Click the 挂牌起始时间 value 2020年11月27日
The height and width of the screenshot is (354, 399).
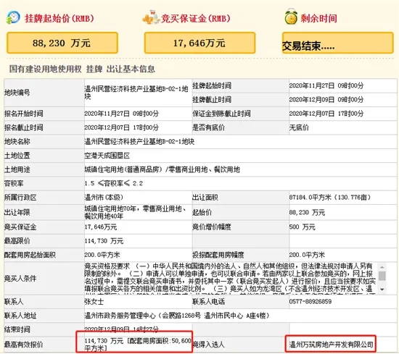click(x=326, y=85)
